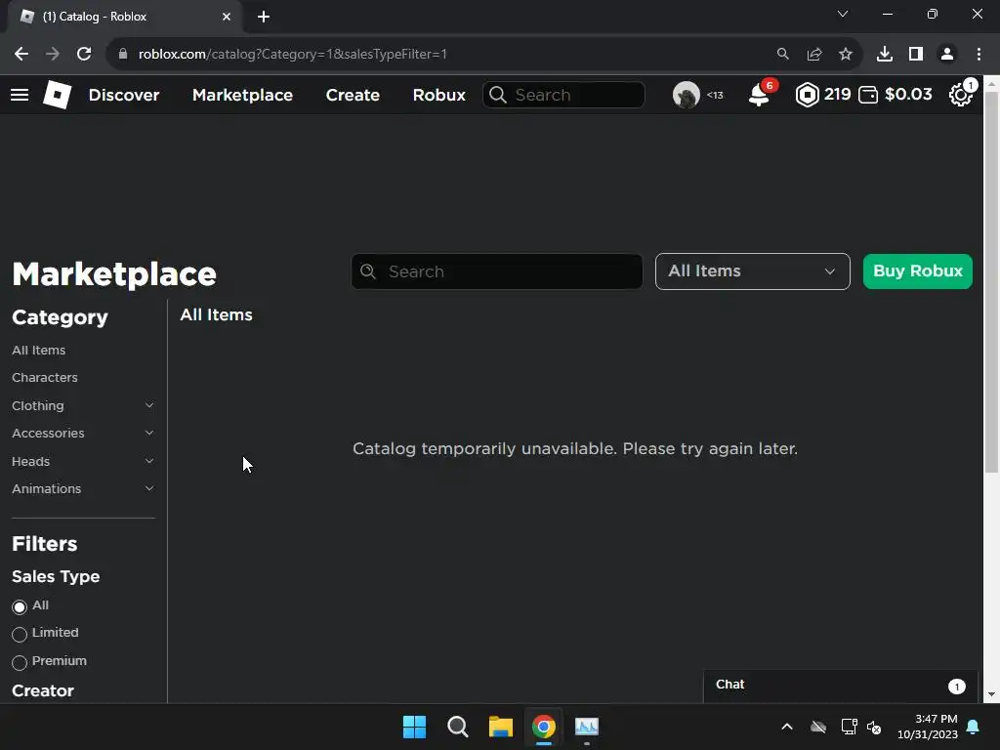
Task: Open Marketplace in the navbar
Action: coord(242,95)
